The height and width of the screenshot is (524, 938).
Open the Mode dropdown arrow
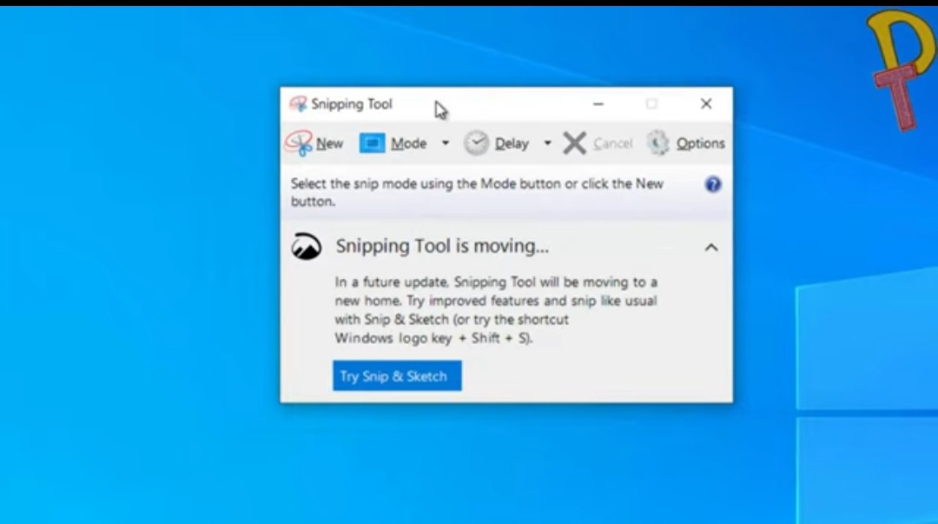(x=445, y=143)
